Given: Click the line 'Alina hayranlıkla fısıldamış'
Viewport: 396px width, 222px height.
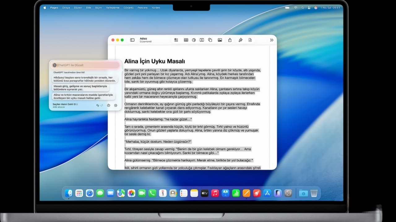Looking at the screenshot, I should click(158, 119).
